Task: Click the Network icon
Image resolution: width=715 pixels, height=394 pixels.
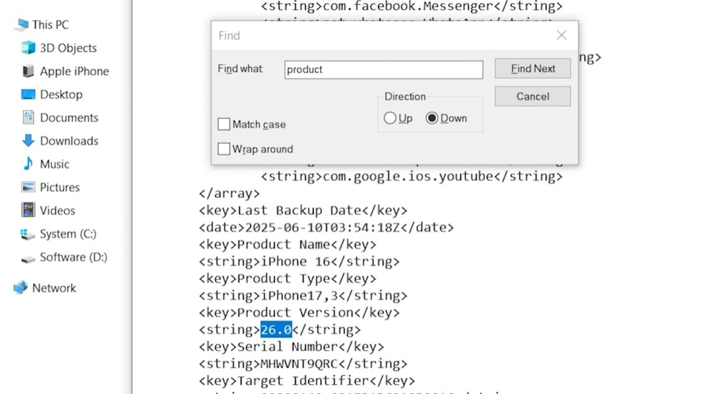Action: tap(21, 288)
